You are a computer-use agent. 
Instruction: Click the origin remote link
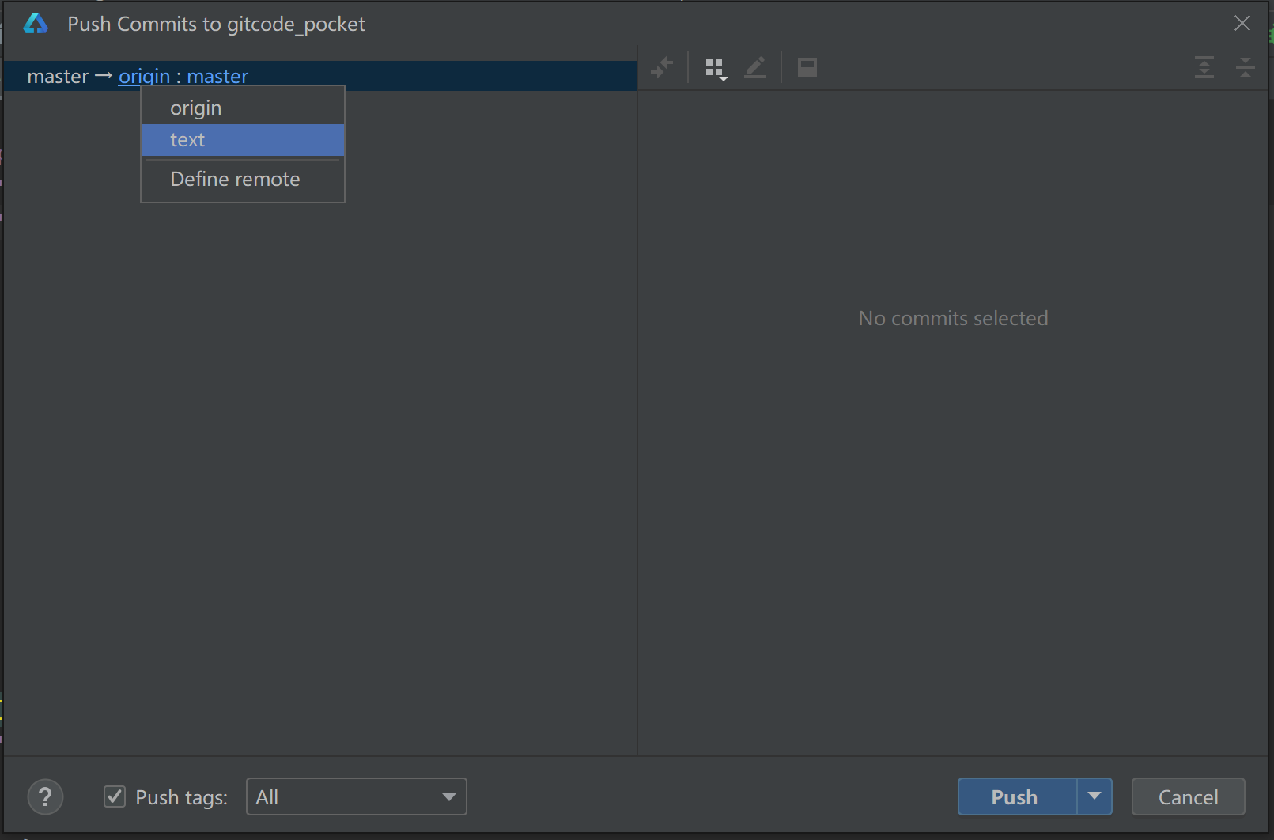coord(144,77)
